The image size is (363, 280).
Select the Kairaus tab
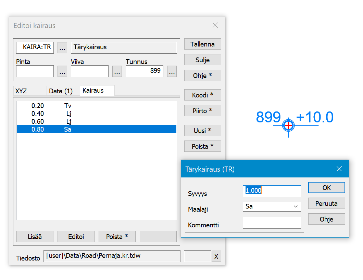pos(93,91)
